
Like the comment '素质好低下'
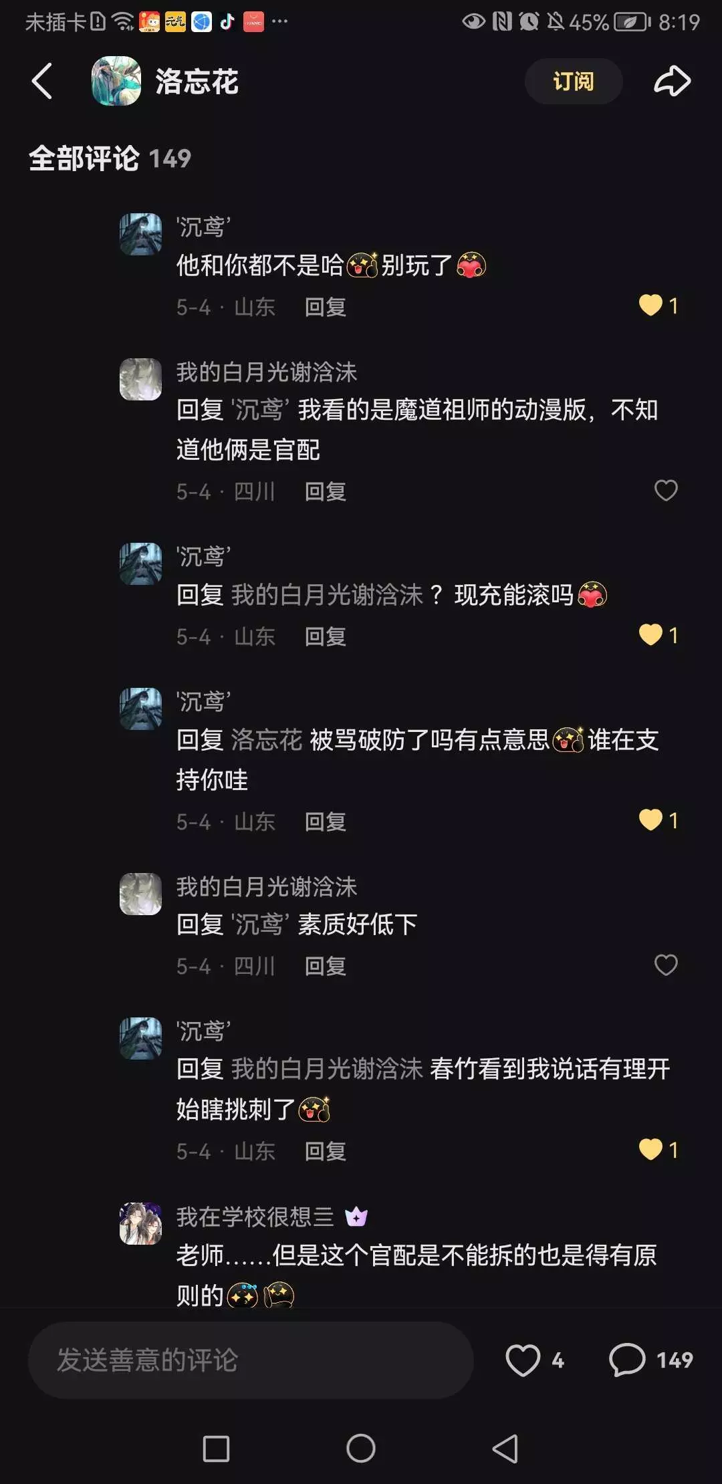click(666, 965)
